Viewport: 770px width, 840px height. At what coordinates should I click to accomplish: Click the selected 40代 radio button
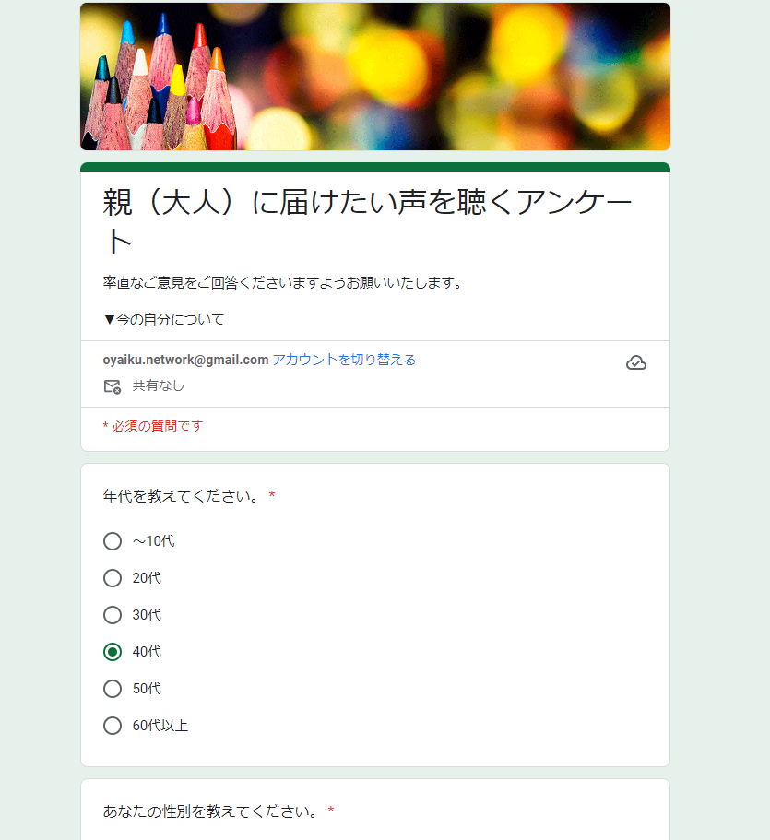pyautogui.click(x=113, y=651)
